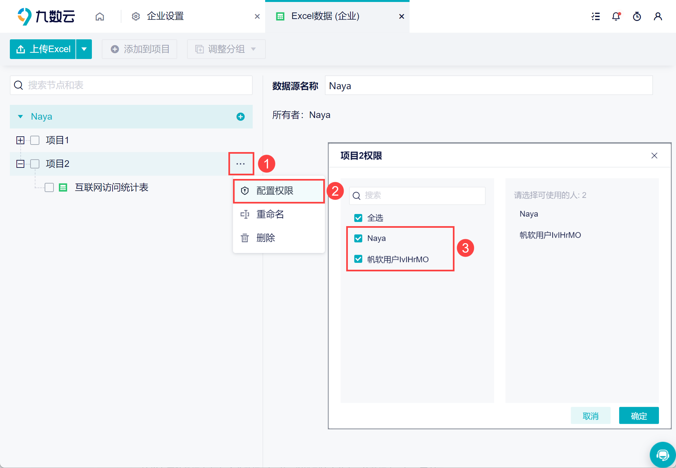Open the notification bell
Screen dimensions: 676x468
pyautogui.click(x=616, y=16)
